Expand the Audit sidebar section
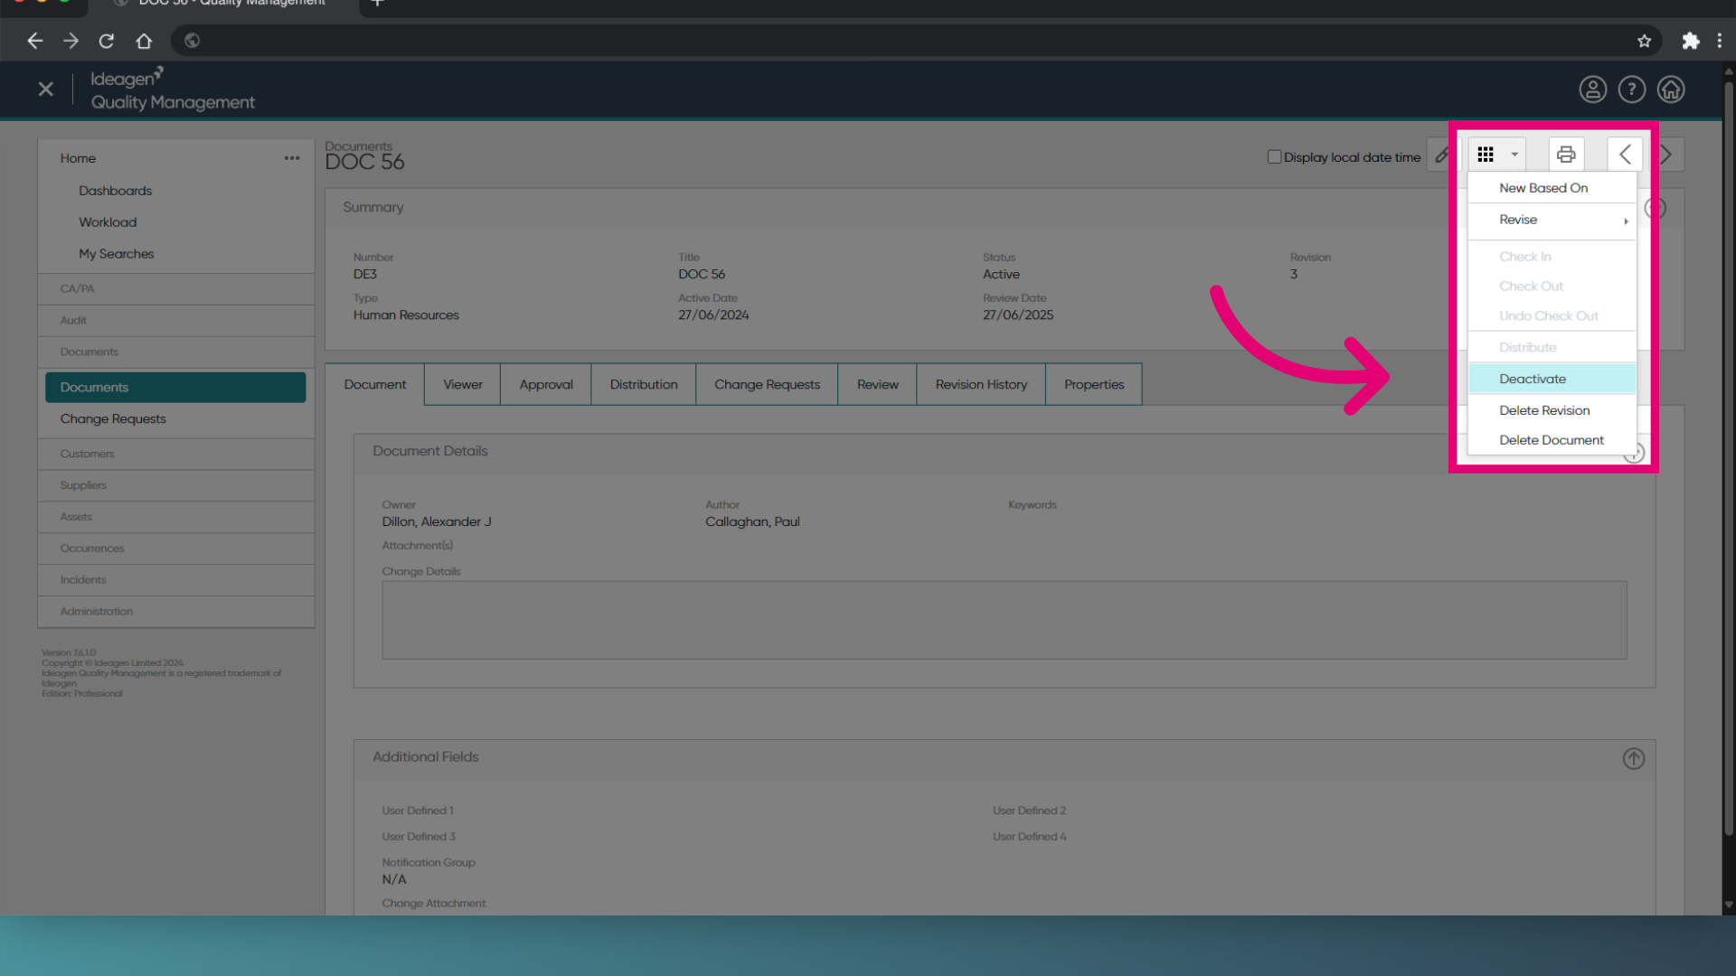The image size is (1736, 976). point(175,321)
